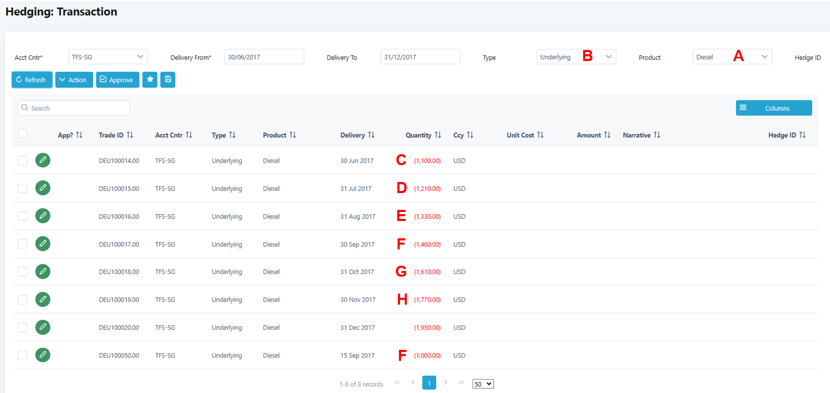Go to next page arrow in pagination
This screenshot has height=393, width=830.
coord(445,382)
